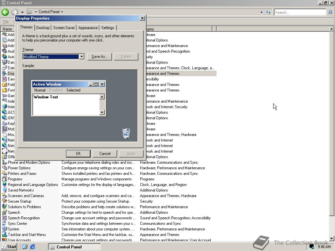
Task: Click the system tray clock
Action: click(324, 247)
